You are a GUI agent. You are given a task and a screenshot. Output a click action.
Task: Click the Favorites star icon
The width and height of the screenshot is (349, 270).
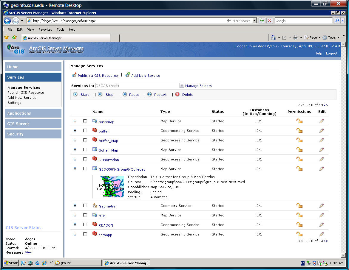click(7, 37)
